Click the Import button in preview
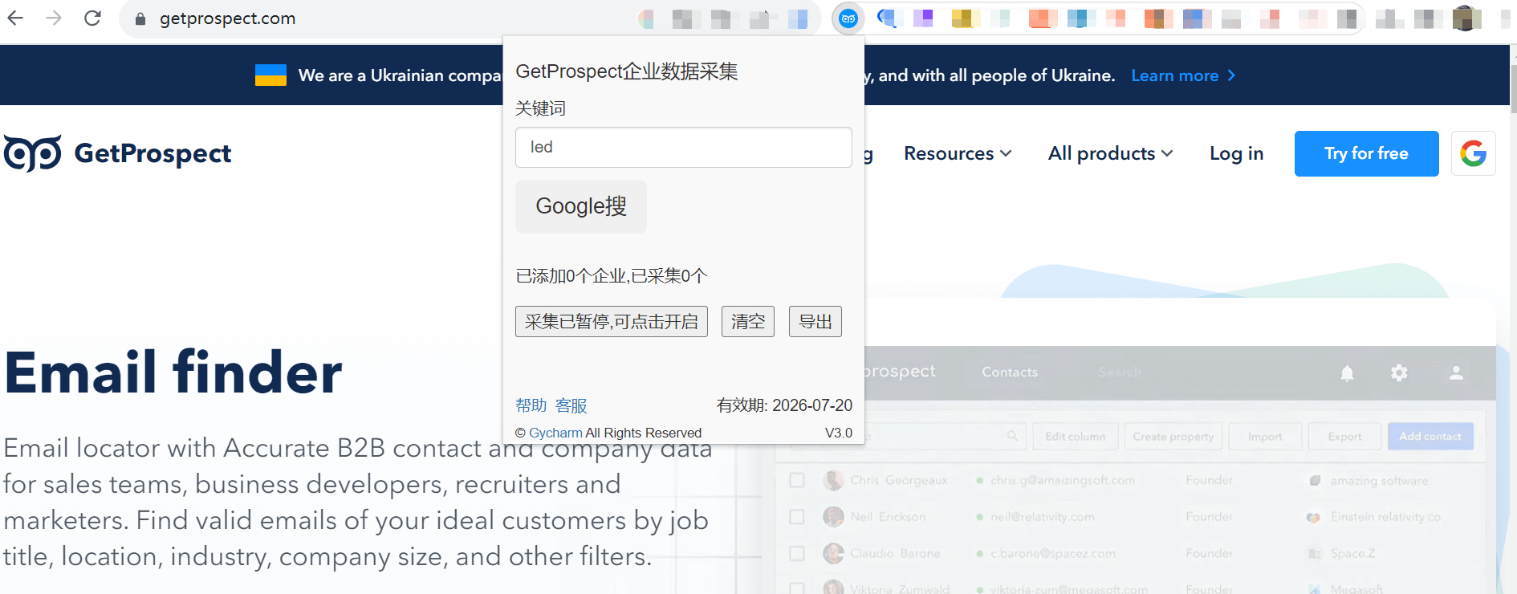 coord(1264,436)
